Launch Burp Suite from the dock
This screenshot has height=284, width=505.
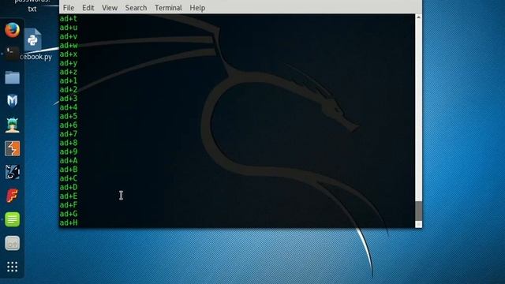pos(13,148)
